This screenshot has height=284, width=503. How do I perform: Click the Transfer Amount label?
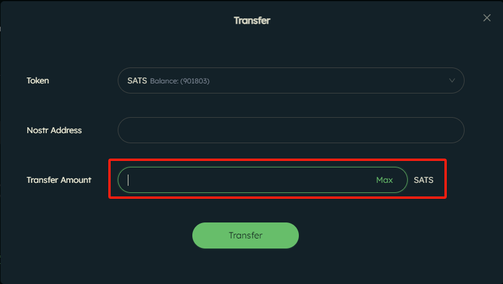click(x=59, y=180)
